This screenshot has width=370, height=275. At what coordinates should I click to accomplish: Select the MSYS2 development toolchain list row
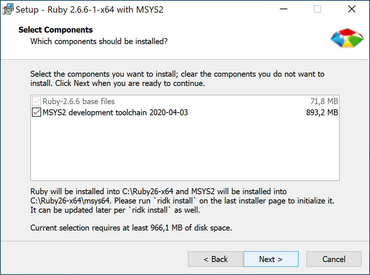pos(148,112)
